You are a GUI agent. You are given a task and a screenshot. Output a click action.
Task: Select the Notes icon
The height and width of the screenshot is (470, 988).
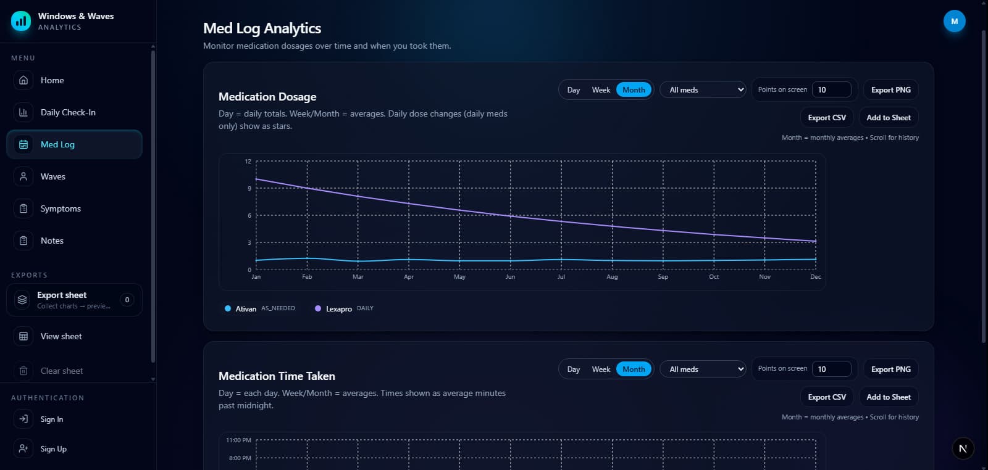[23, 241]
